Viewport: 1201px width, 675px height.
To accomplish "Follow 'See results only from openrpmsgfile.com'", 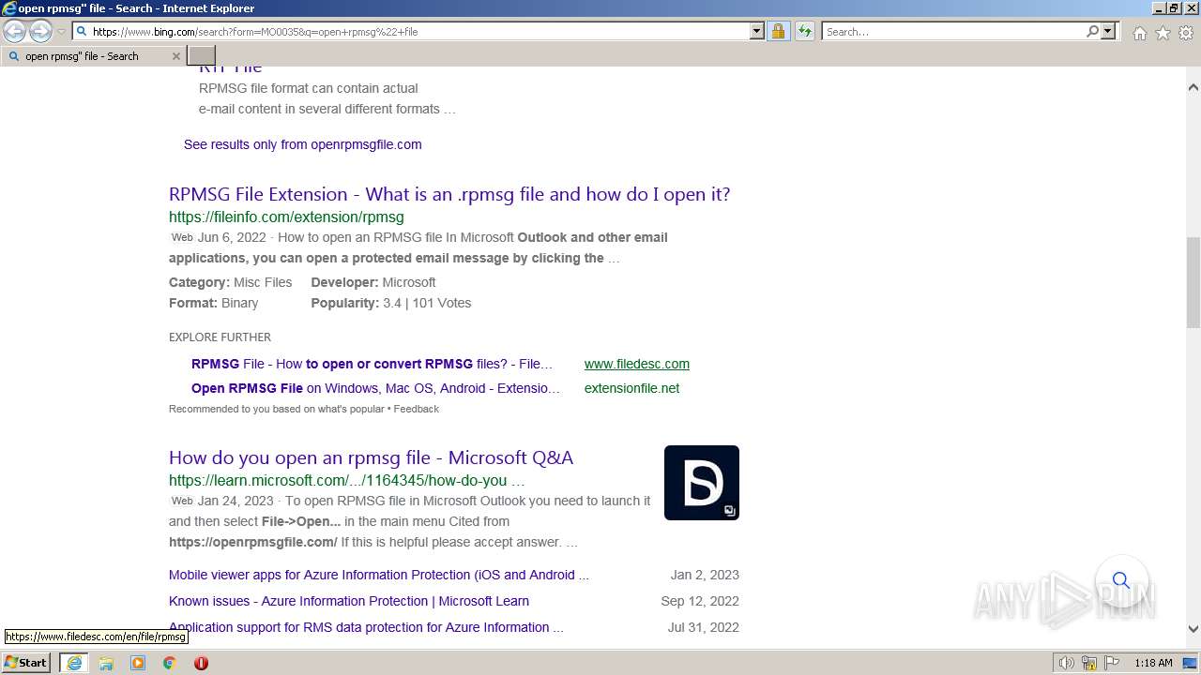I will (302, 144).
